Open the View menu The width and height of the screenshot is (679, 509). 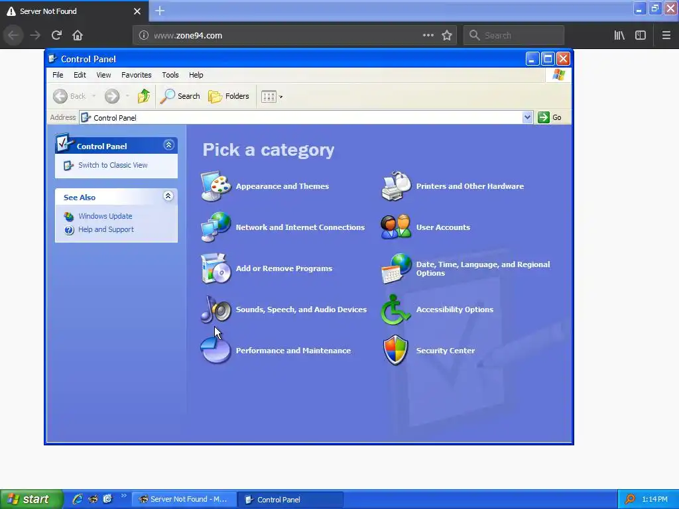tap(103, 75)
